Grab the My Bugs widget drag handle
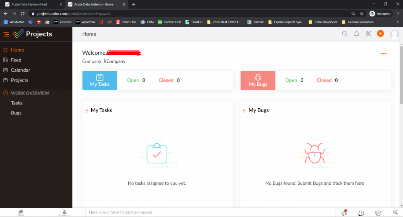 click(x=244, y=111)
